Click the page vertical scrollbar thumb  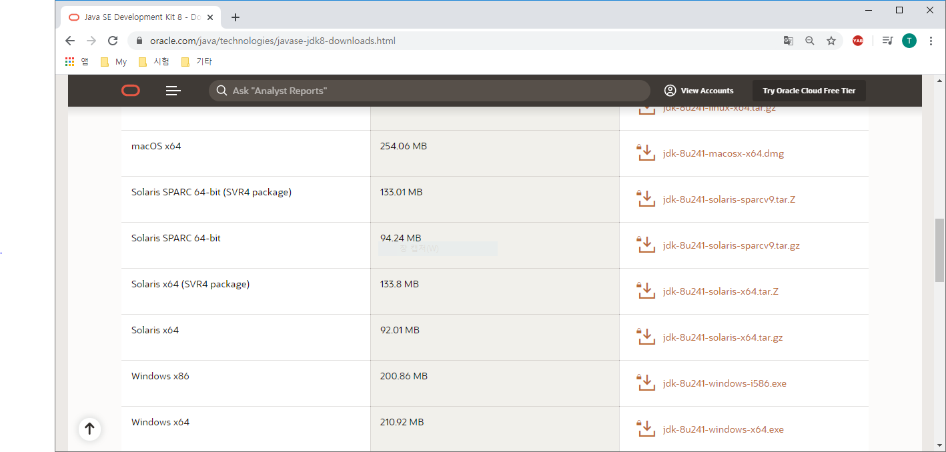[x=939, y=250]
